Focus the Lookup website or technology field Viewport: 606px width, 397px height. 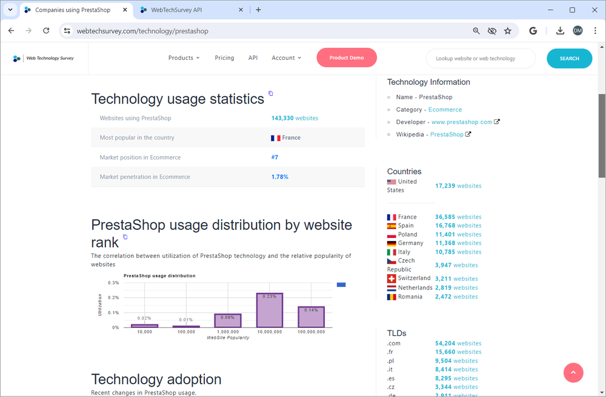click(481, 59)
